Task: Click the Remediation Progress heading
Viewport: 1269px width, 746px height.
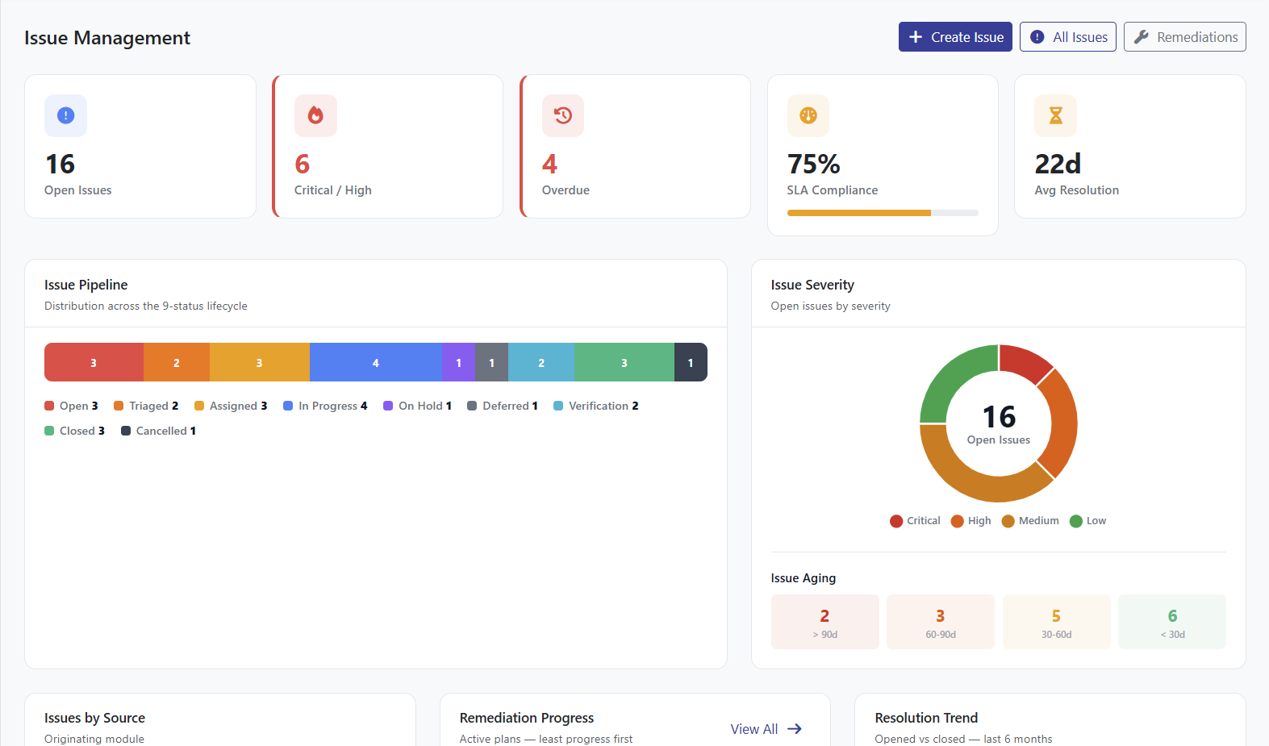Action: point(527,718)
